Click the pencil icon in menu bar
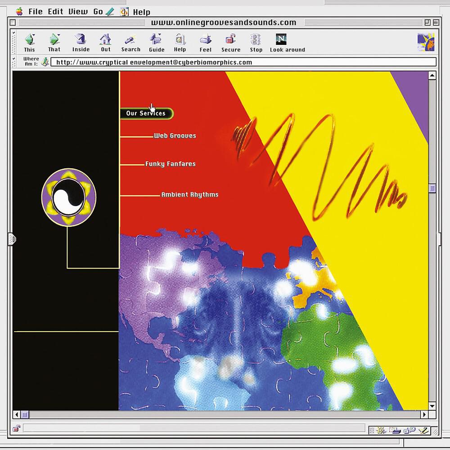450x450 pixels. coord(110,12)
